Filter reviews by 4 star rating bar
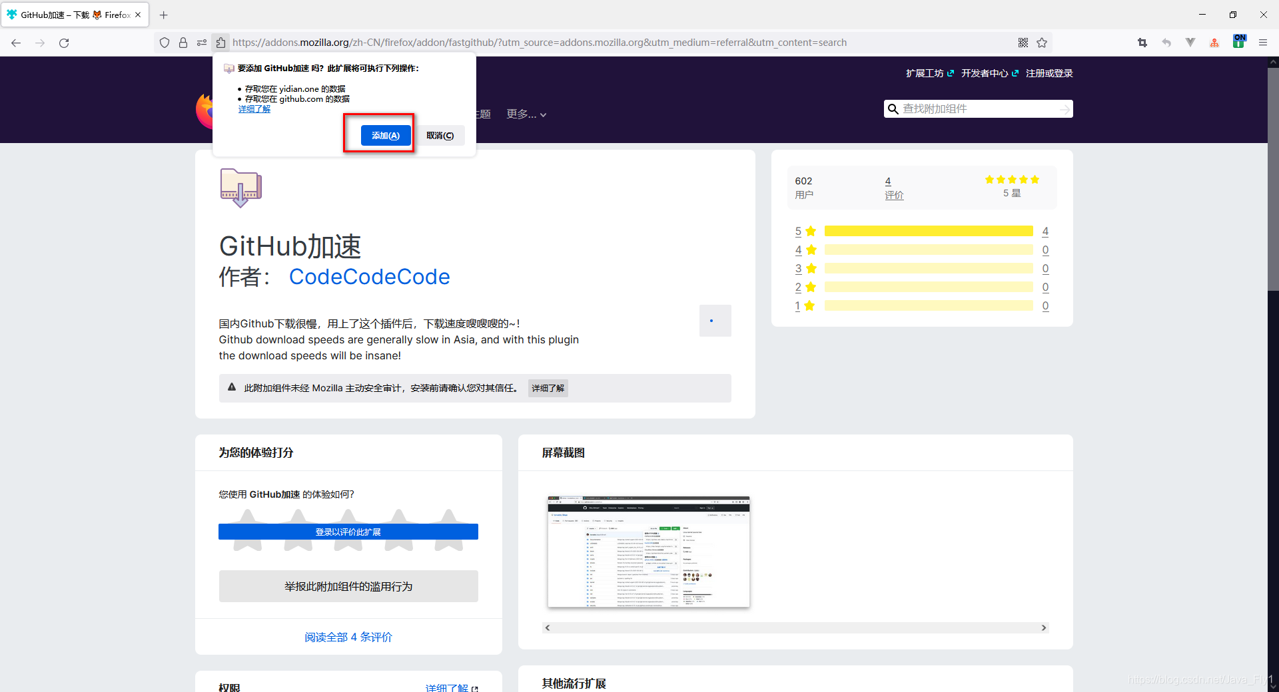Viewport: 1279px width, 692px height. 929,250
